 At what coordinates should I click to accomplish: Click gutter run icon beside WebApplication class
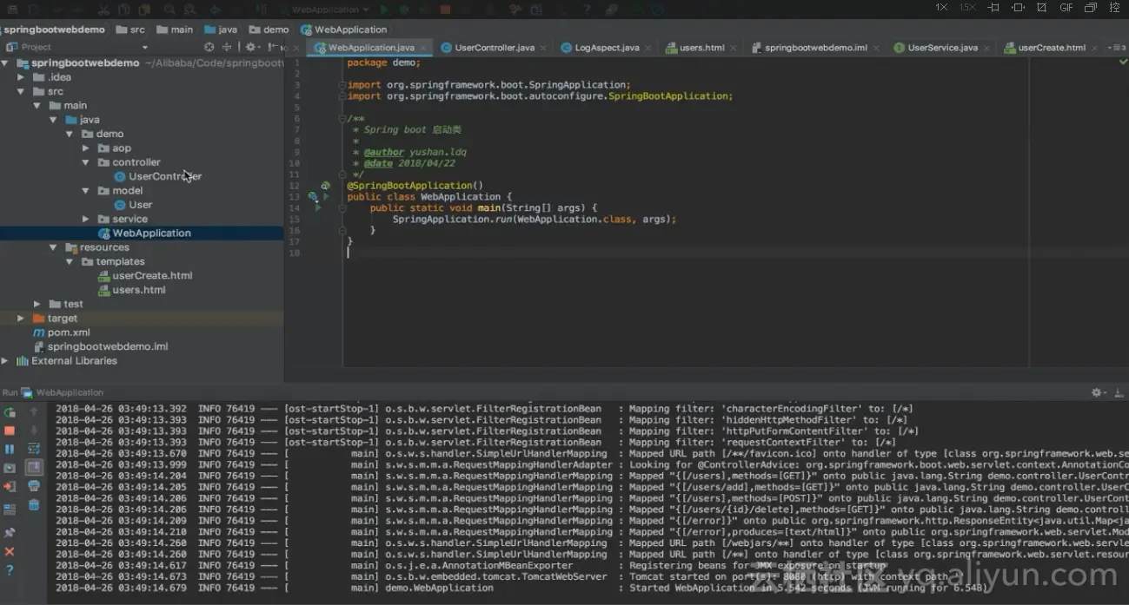point(327,197)
